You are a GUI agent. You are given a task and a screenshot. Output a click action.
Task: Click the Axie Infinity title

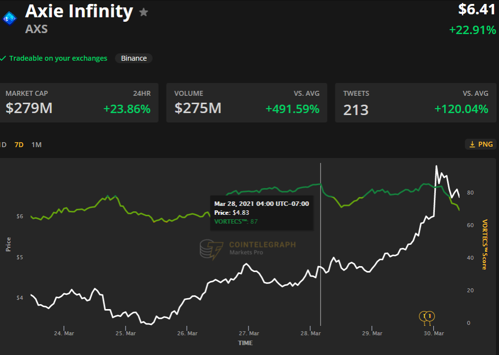coord(79,11)
